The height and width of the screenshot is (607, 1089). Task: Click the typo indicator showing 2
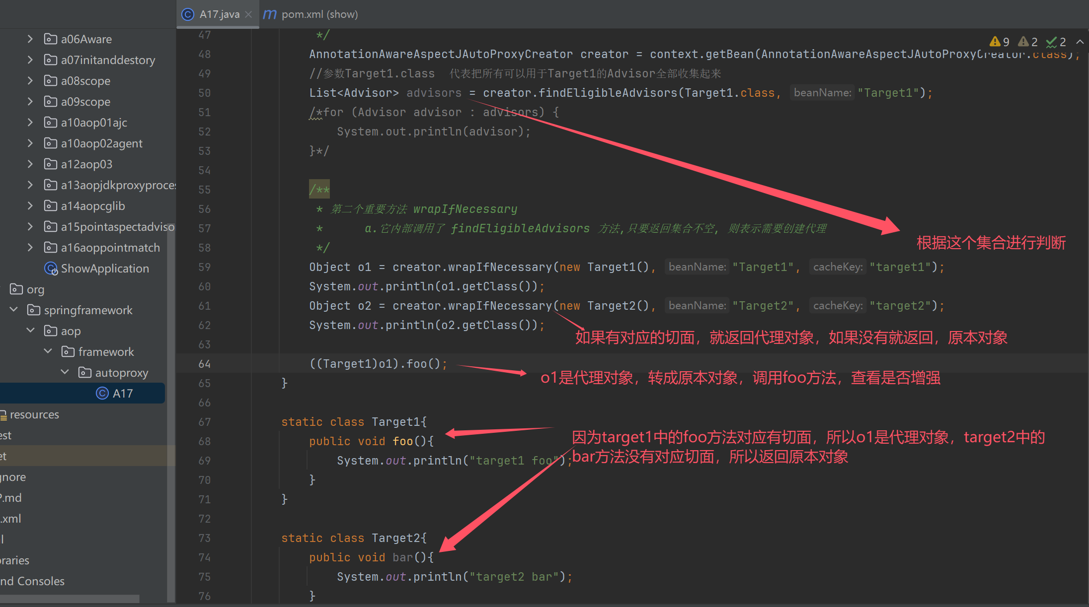point(1056,42)
